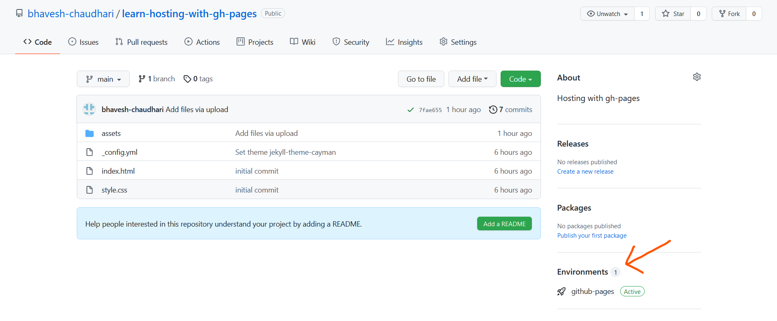Open latest commit message Add files via upload

197,110
